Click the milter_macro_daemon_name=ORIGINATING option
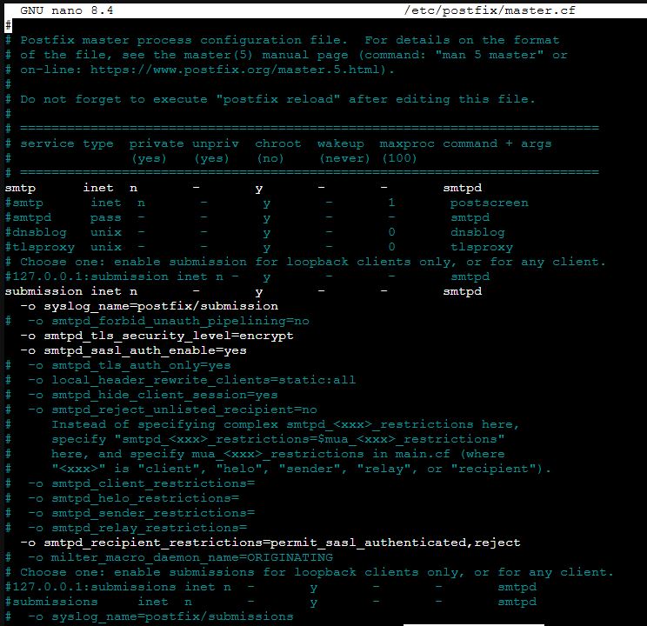Viewport: 647px width, 626px height. (191, 557)
